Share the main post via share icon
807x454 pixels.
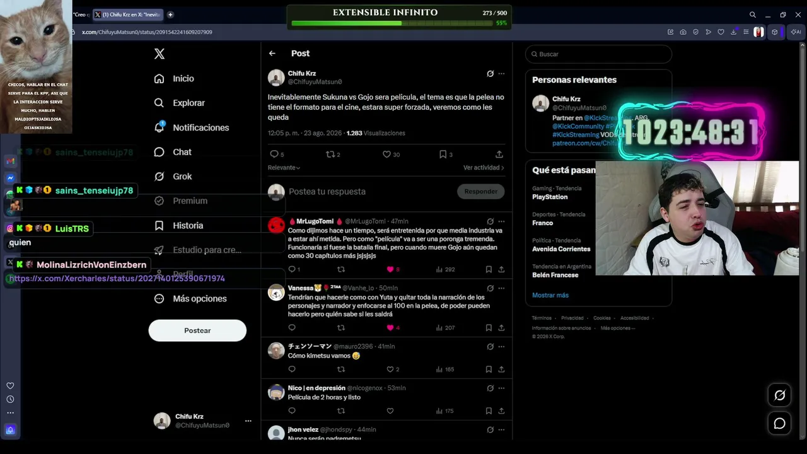click(499, 154)
